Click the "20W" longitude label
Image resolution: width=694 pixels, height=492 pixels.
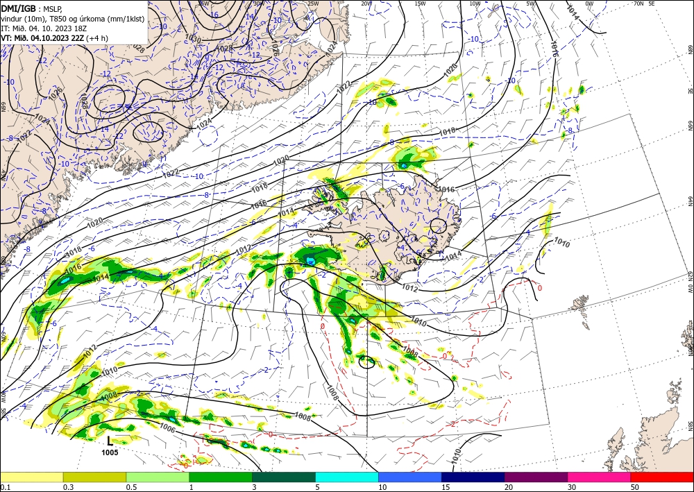coord(366,3)
